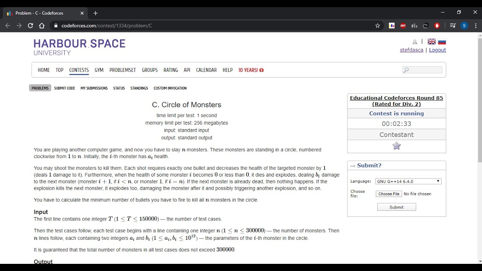The image size is (482, 271).
Task: Open new browser tab plus button
Action: coord(96,13)
